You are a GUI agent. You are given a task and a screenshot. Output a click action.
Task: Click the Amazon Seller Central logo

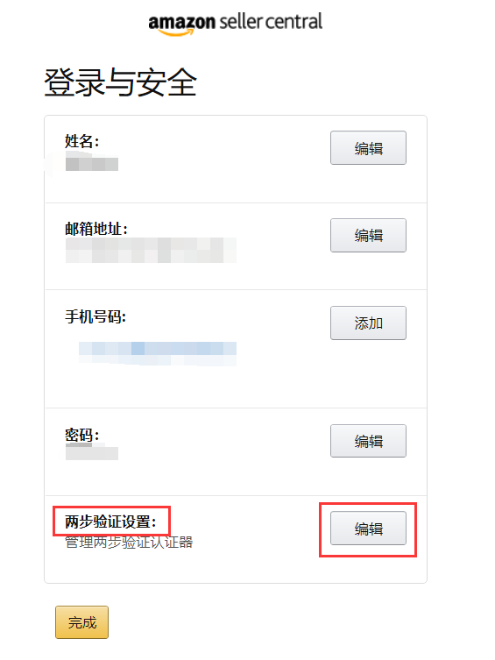235,24
